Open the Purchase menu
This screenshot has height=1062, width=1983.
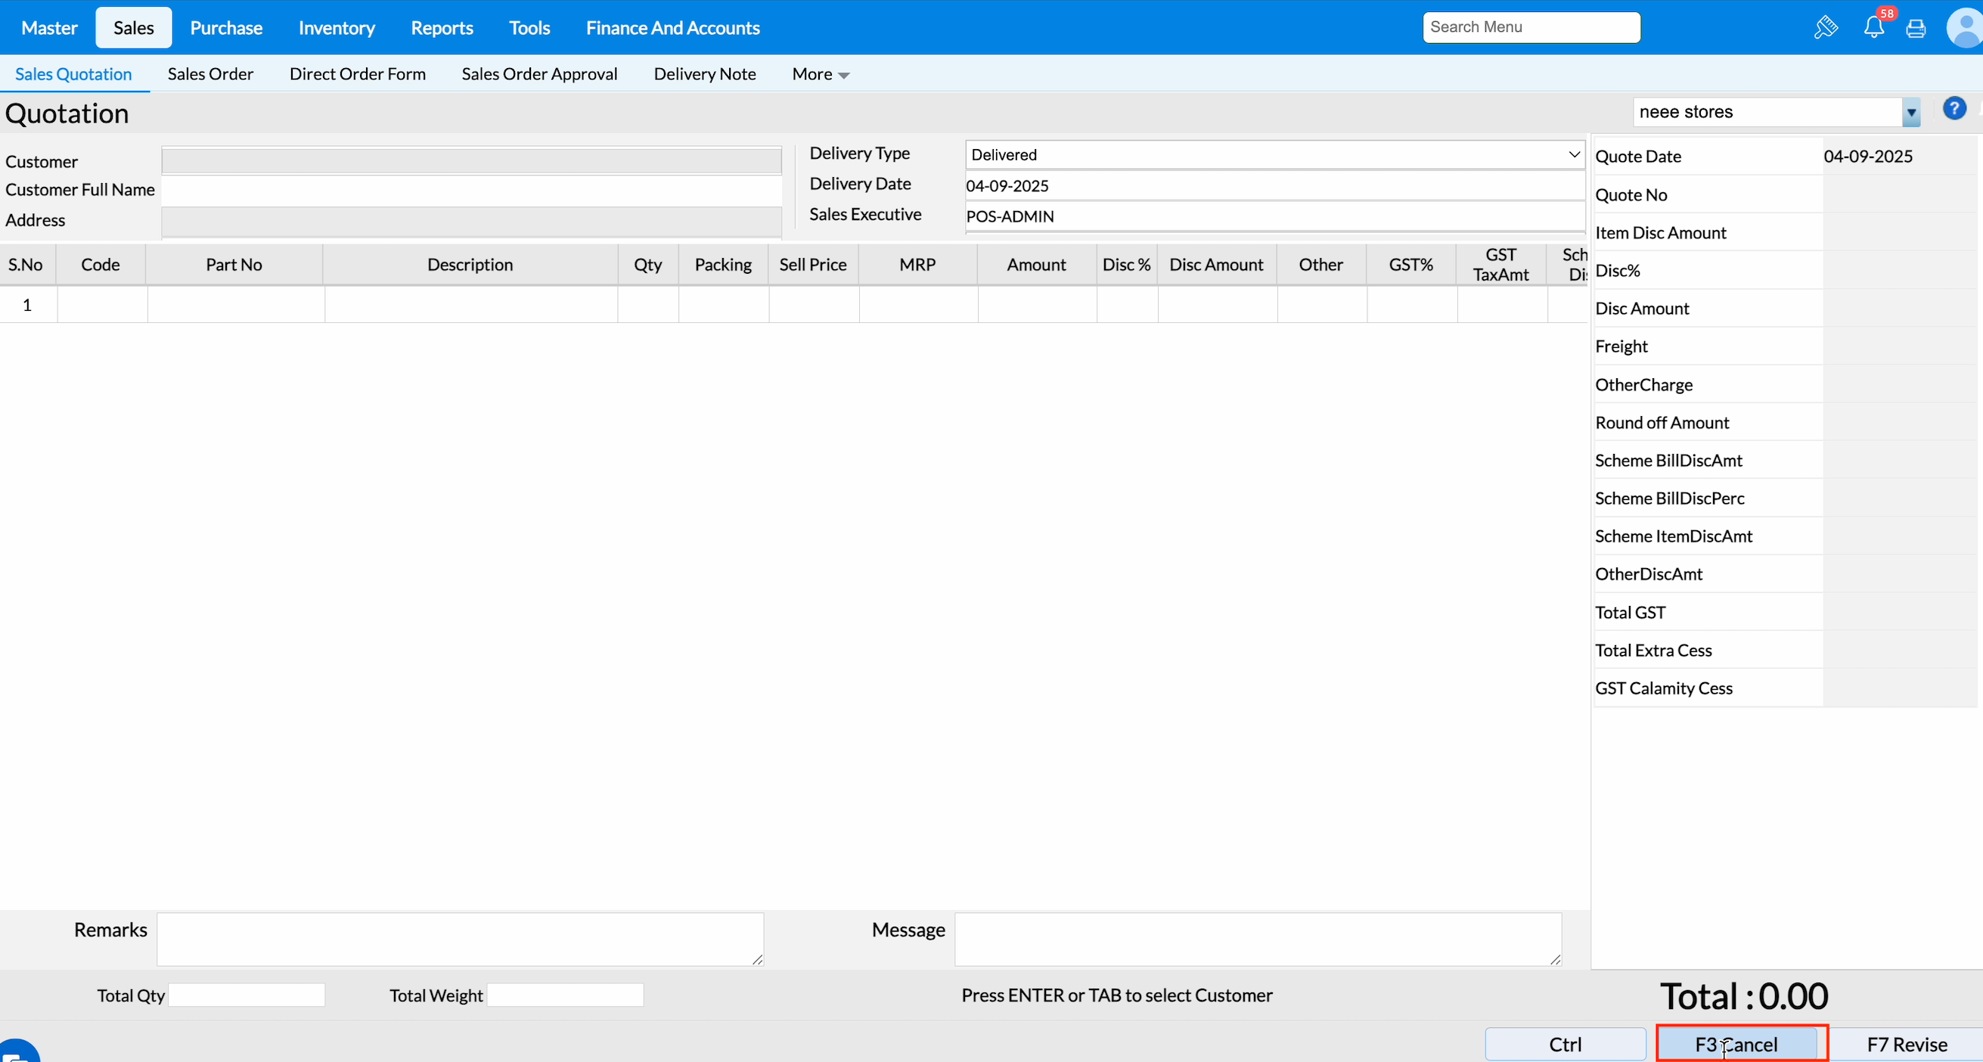[x=226, y=28]
